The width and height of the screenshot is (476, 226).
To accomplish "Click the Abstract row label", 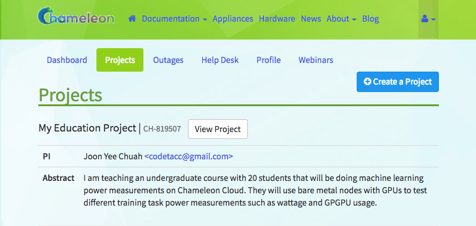I will [58, 178].
